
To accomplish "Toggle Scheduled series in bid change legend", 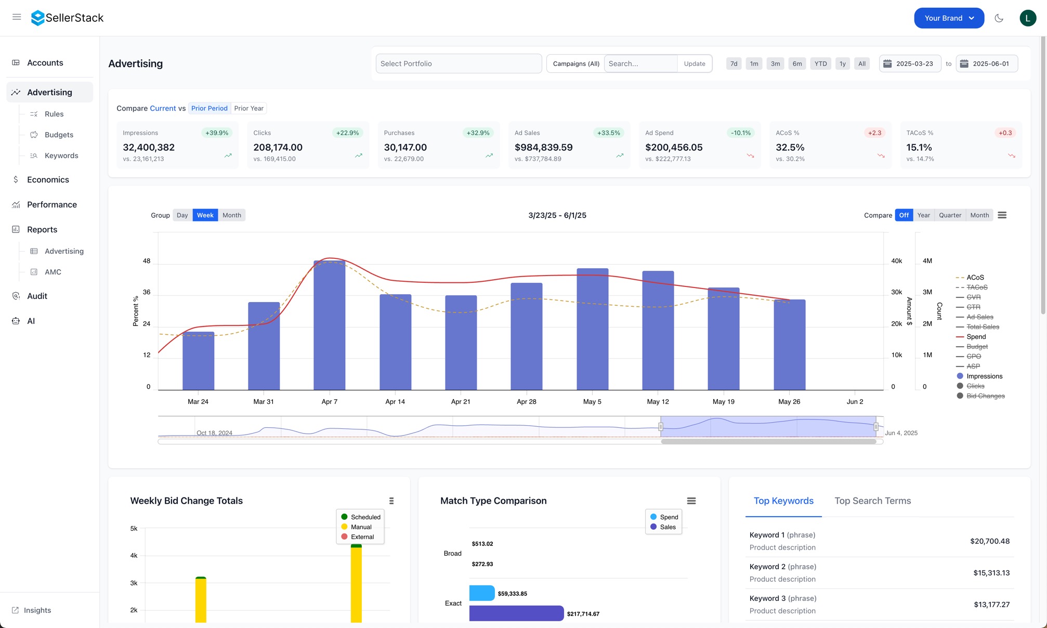I will pos(360,517).
